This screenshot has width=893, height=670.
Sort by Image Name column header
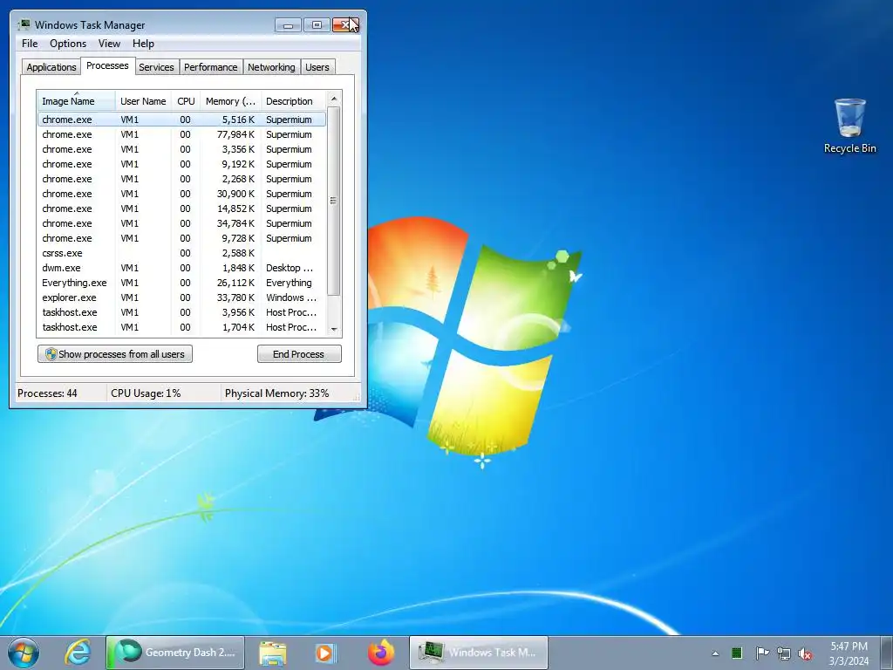77,101
